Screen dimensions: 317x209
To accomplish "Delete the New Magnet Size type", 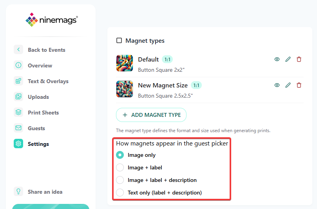I will [x=299, y=85].
